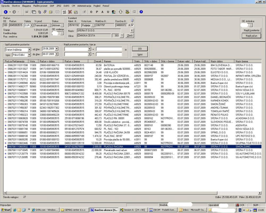Click the 'Najdi komitenta' button
This screenshot has height=213, width=266.
click(x=251, y=30)
